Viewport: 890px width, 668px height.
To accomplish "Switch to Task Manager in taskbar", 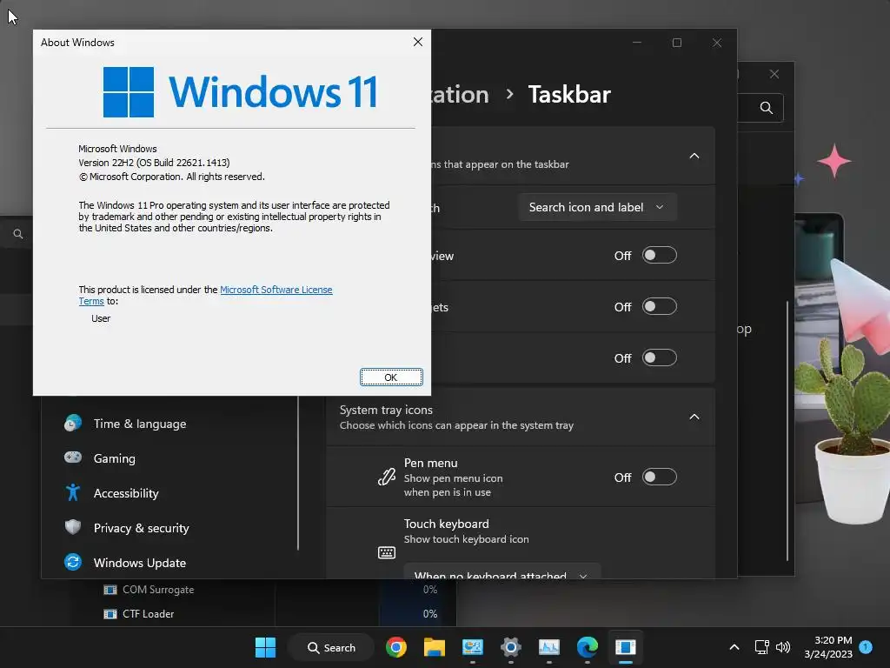I will [549, 647].
